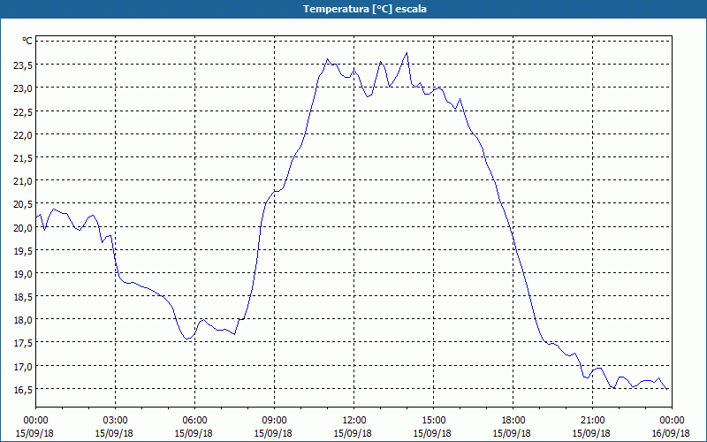Select the 17,5 y-axis label
Viewport: 707px width, 442px height.
[23, 344]
